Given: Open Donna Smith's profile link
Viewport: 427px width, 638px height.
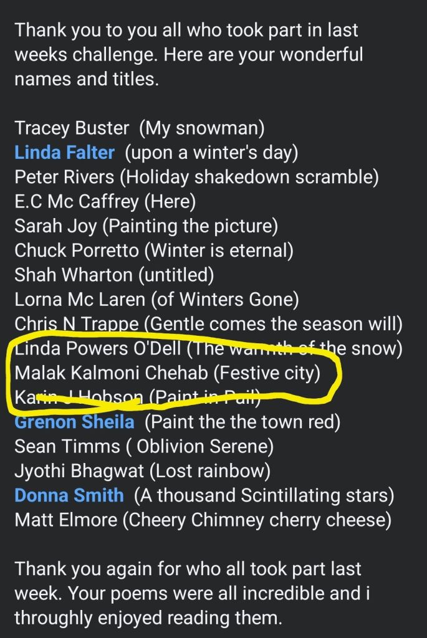Looking at the screenshot, I should click(69, 495).
